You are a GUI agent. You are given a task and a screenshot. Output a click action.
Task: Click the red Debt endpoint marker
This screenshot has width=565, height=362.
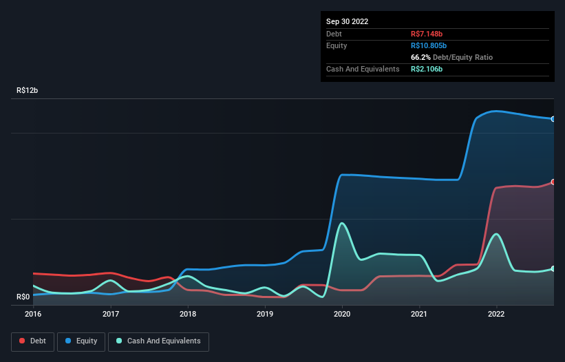pos(553,182)
